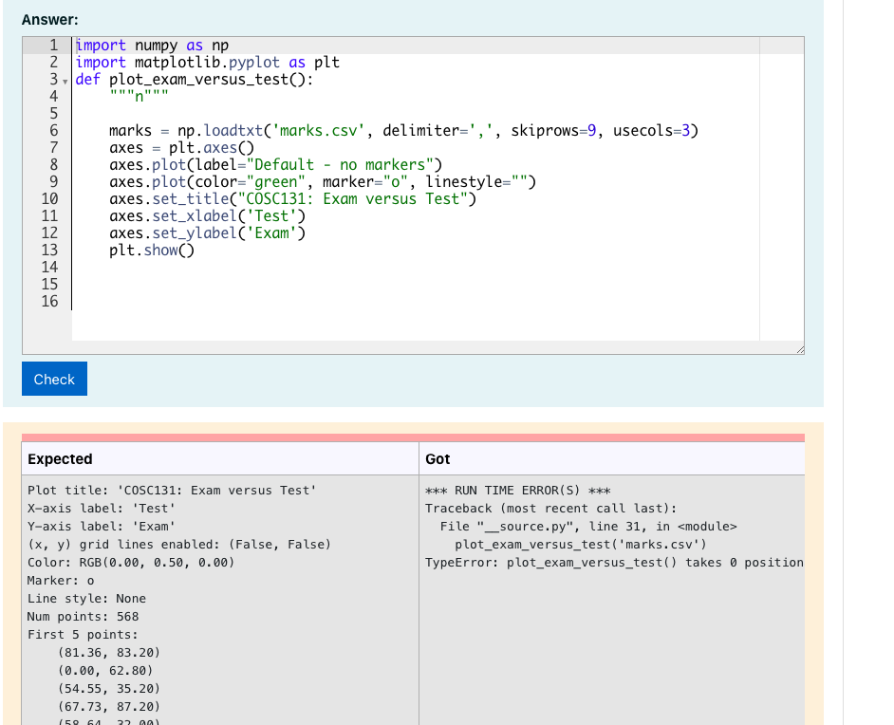Click line number 14 in the gutter
Screen dimensions: 894x725
[x=49, y=268]
